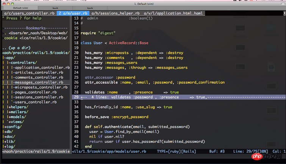The height and width of the screenshot is (164, 286).
Task: Click the 'has_many :comments' line
Action: [134, 58]
